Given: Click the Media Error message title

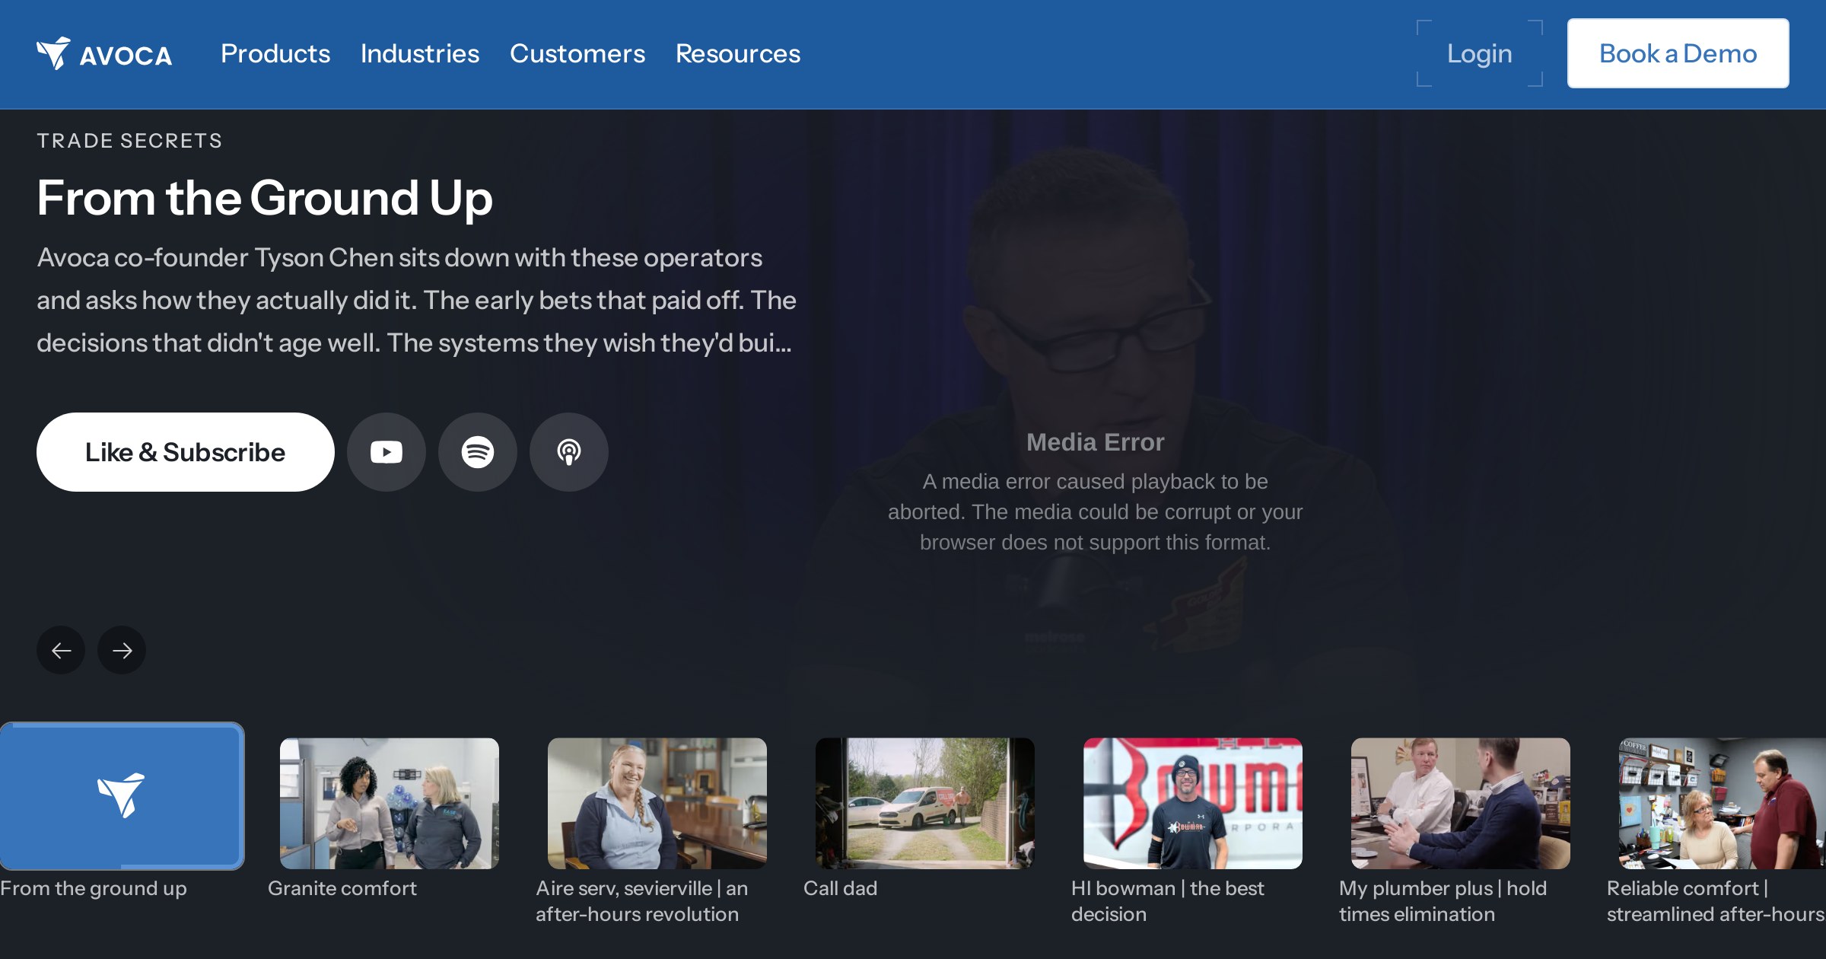Looking at the screenshot, I should (1096, 442).
